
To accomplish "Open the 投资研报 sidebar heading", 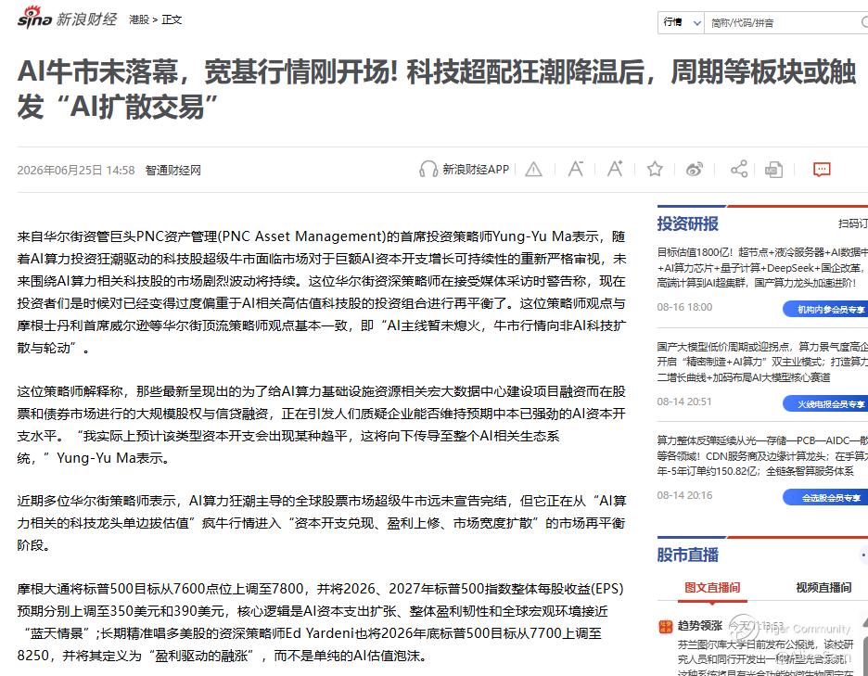I will coord(687,223).
